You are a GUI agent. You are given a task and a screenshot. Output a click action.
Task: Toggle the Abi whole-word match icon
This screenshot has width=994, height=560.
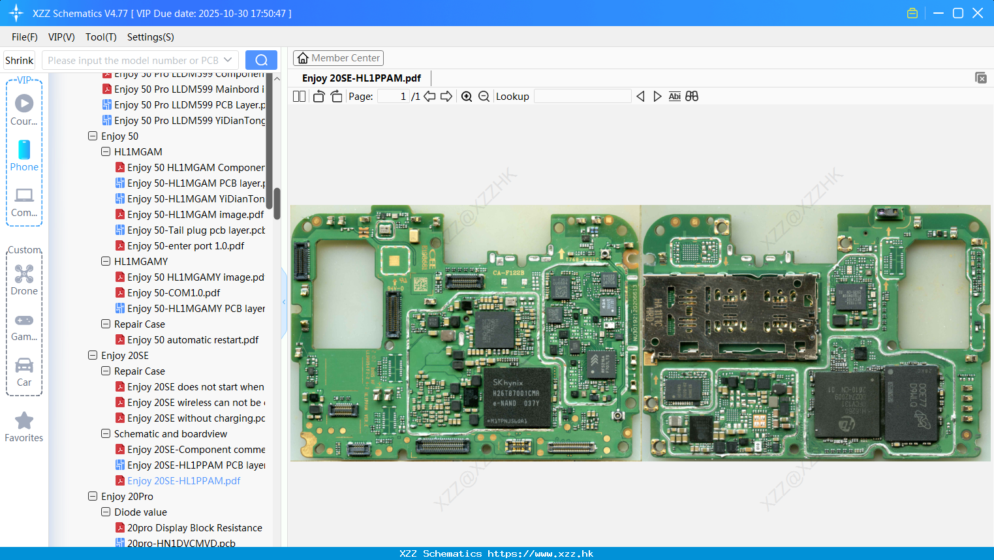(x=675, y=97)
